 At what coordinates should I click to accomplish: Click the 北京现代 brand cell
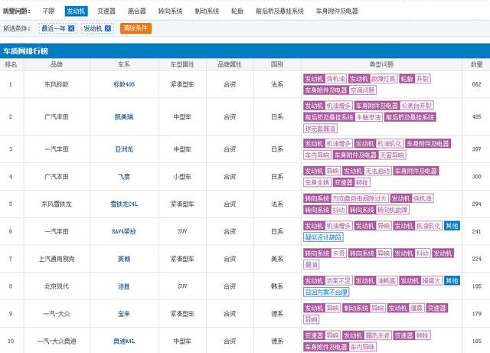[x=57, y=286]
